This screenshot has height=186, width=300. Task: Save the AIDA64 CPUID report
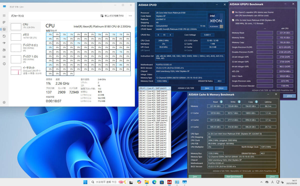pos(207,88)
